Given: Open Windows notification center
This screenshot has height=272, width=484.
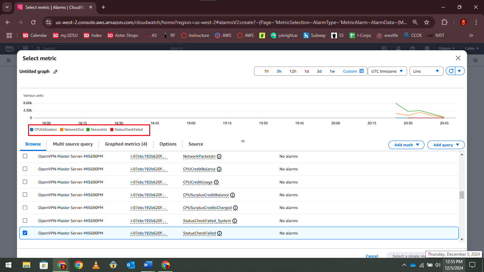Looking at the screenshot, I should tap(472, 265).
